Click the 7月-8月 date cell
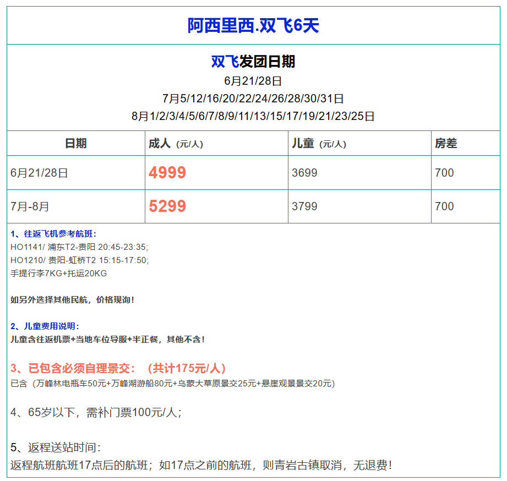Screen dimensions: 507x481 [30, 206]
